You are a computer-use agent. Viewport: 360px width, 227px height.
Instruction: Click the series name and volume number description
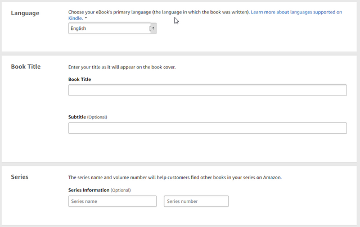tap(175, 178)
